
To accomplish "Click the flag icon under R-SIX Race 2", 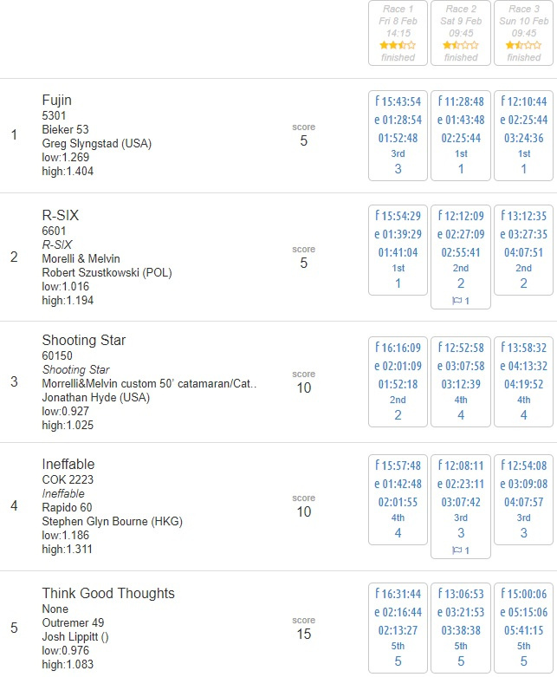I will pos(457,301).
